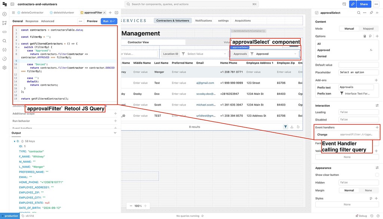This screenshot has width=383, height=219.
Task: Open the history clock icon in left rail
Action: click(4, 59)
